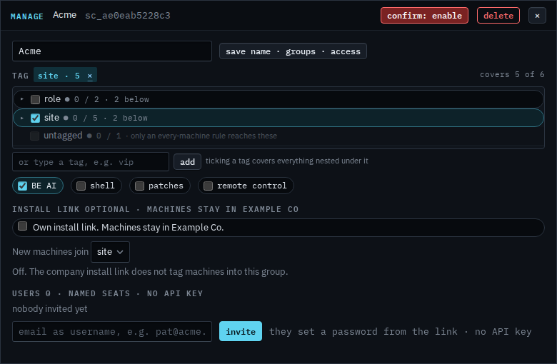Screen dimensions: 557x364
Task: Enable the shell access checkbox
Action: point(81,186)
